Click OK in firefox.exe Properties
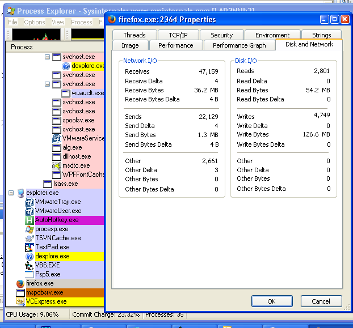 (272, 301)
